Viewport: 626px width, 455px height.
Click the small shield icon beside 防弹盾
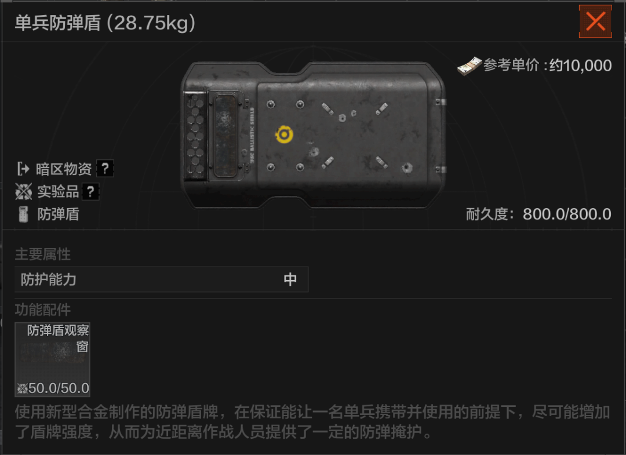(24, 214)
